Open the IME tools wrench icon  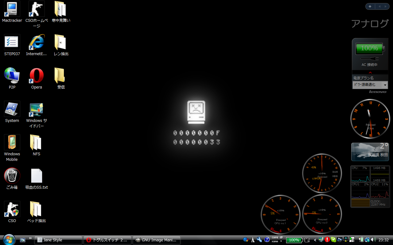coord(260,240)
